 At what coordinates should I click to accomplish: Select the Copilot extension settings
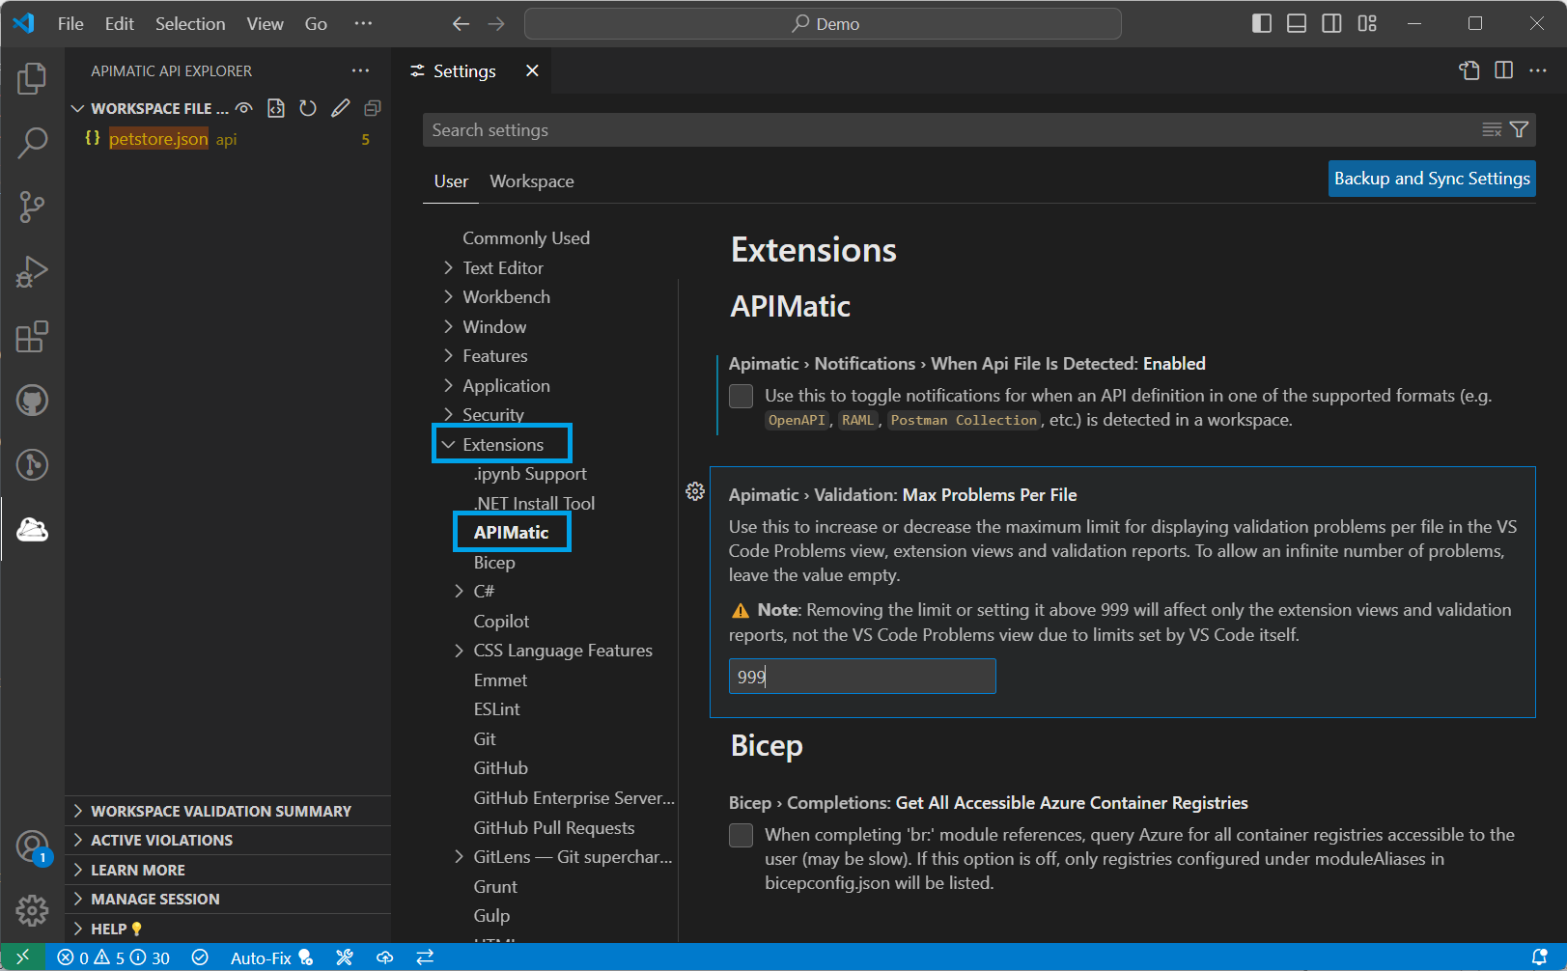click(x=501, y=621)
